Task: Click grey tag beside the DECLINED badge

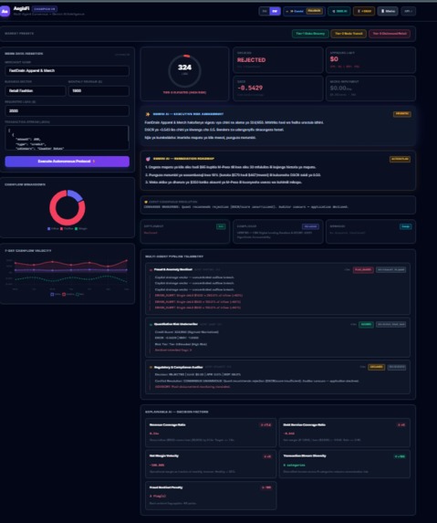Action: 397,367
